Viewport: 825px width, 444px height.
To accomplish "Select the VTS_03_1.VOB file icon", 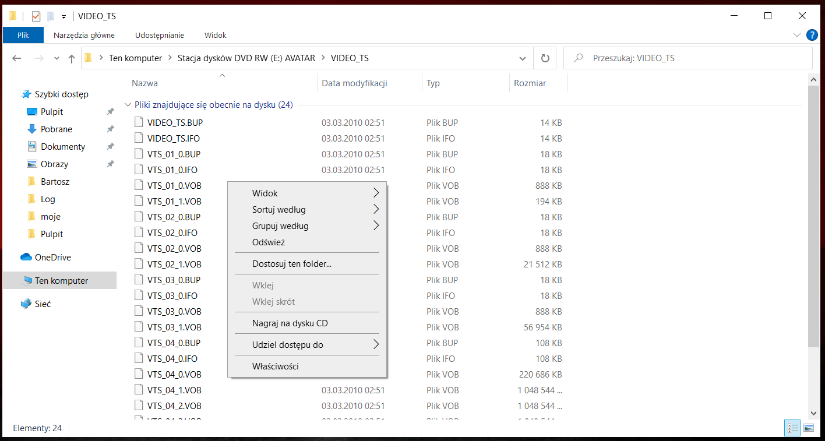I will pyautogui.click(x=139, y=327).
